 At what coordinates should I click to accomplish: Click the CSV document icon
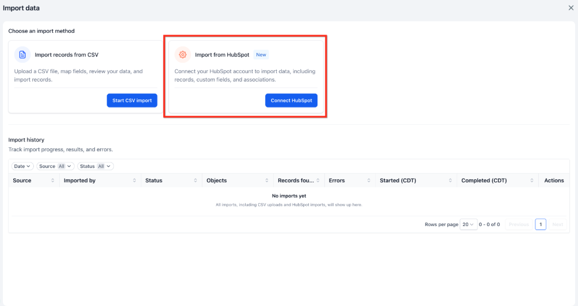click(x=22, y=55)
